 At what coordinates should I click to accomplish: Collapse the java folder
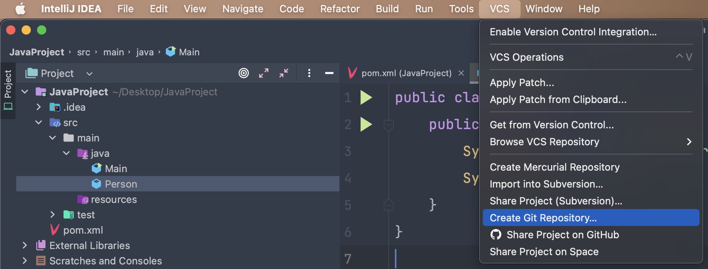click(66, 153)
